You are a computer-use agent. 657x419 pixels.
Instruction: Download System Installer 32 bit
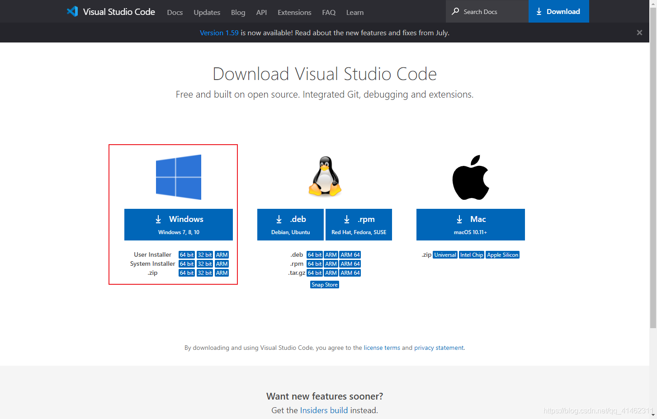(x=205, y=264)
